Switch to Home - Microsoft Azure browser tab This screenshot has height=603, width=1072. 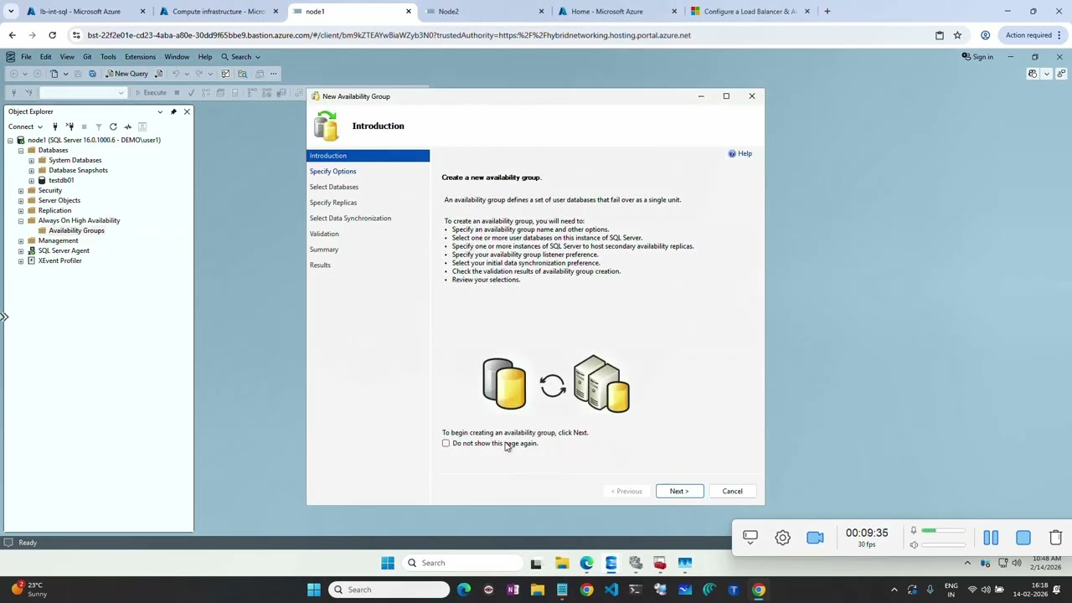tap(619, 12)
